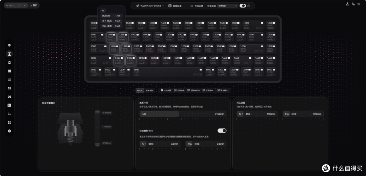366x176 pixels.
Task: Select the trigger travel sidebar icon
Action: coord(9,54)
